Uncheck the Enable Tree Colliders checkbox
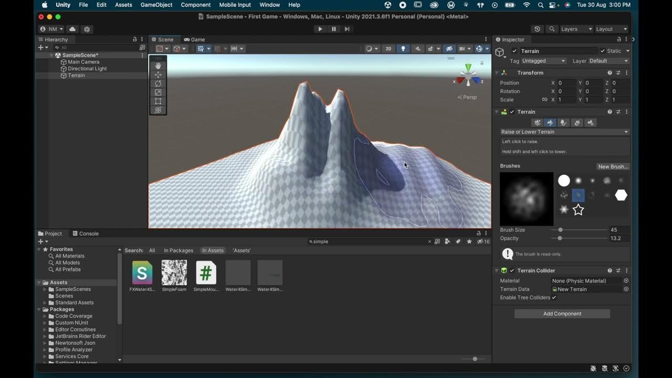This screenshot has height=378, width=672. [554, 298]
